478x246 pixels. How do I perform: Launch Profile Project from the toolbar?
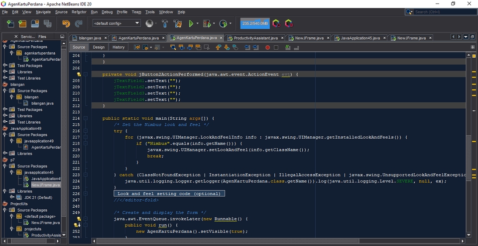(x=223, y=23)
